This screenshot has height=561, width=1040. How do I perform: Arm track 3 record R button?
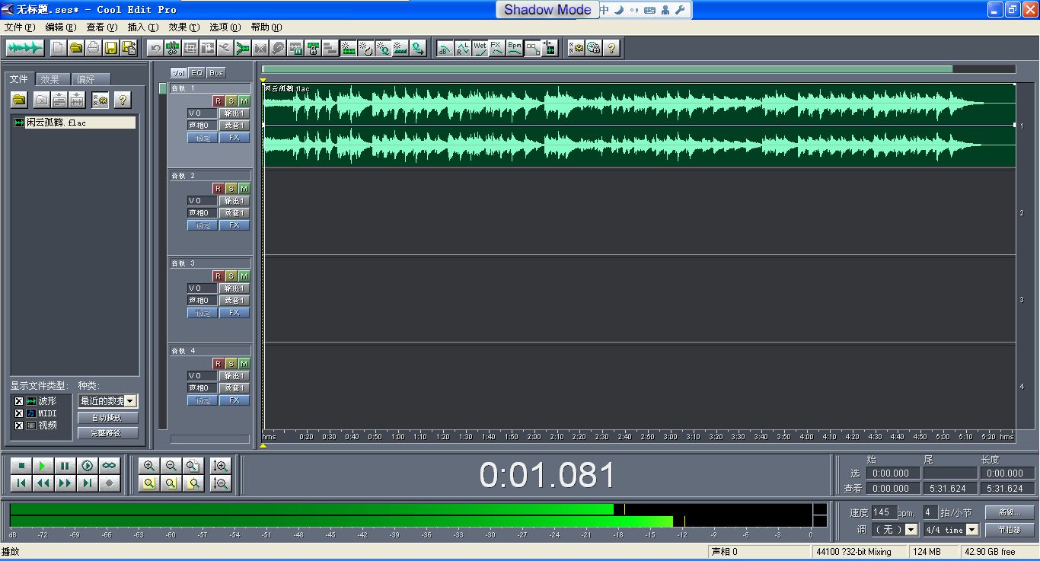tap(218, 276)
